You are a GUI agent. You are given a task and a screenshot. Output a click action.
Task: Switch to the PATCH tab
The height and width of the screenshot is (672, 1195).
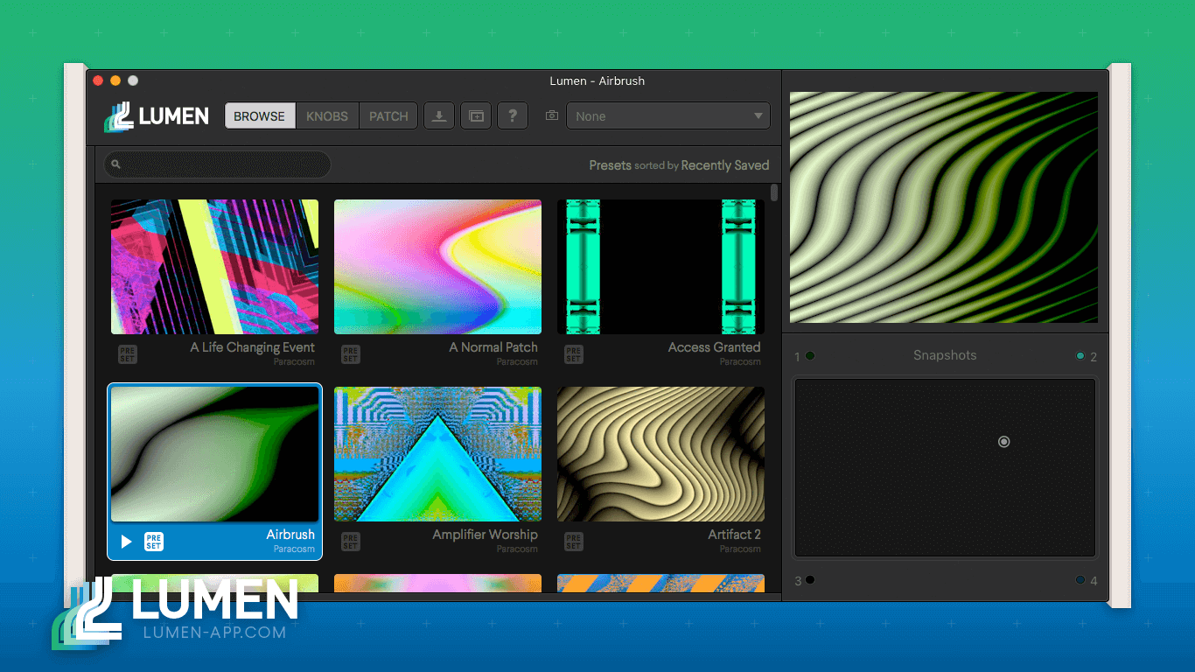(388, 115)
